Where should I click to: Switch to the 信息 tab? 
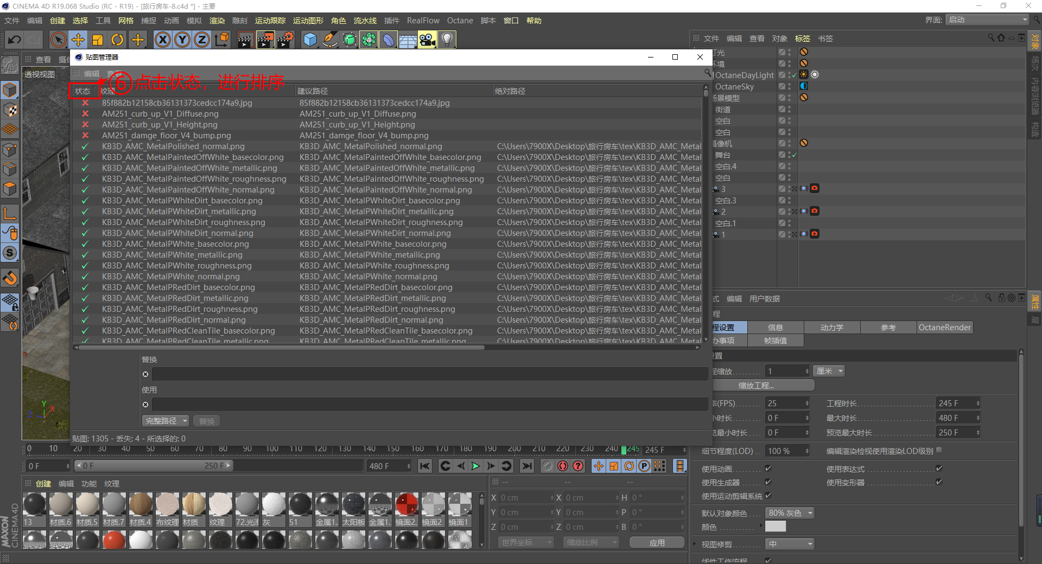(776, 328)
